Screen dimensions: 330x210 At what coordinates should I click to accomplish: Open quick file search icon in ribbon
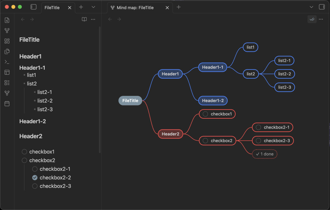[x=7, y=20]
